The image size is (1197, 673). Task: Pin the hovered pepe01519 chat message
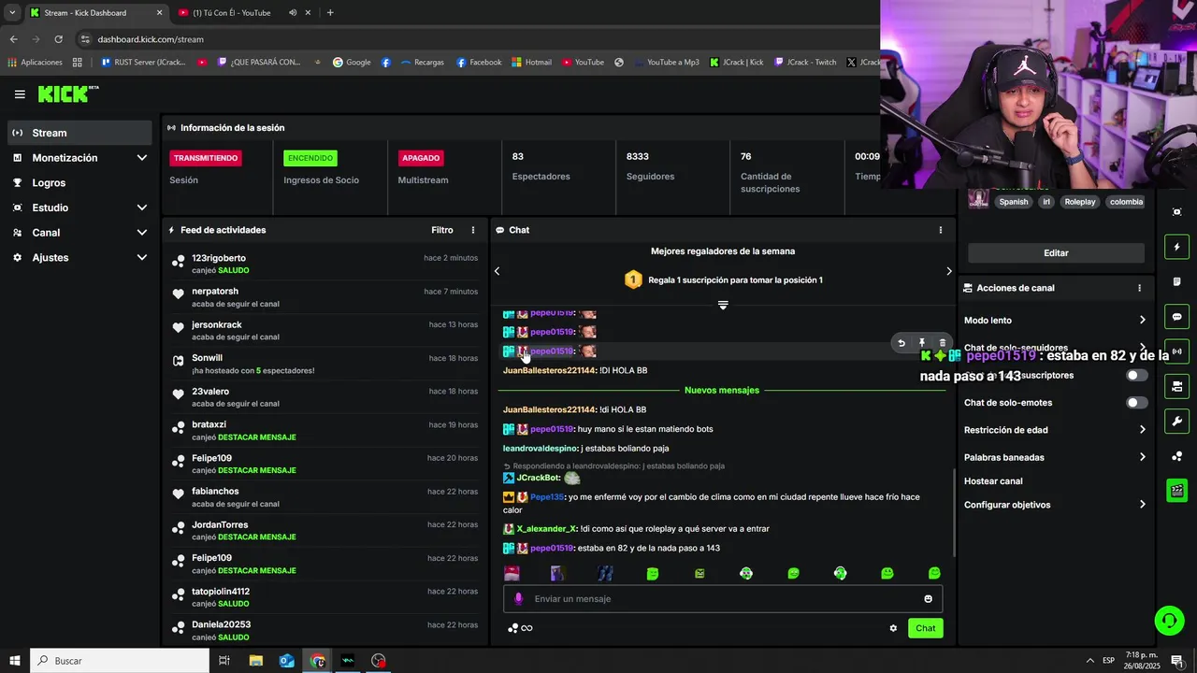922,343
